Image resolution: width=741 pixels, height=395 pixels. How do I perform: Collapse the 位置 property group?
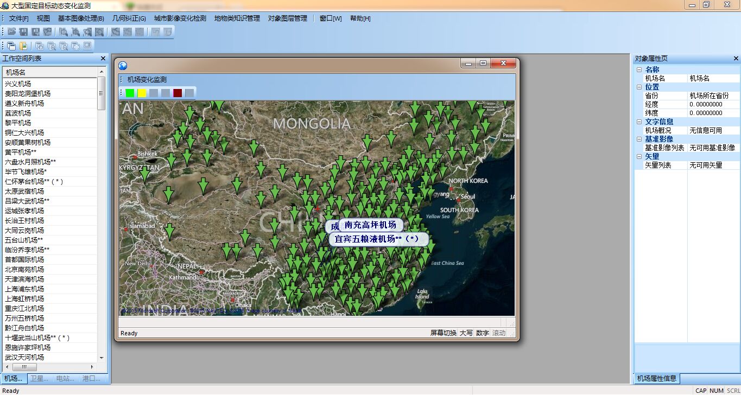tap(639, 87)
